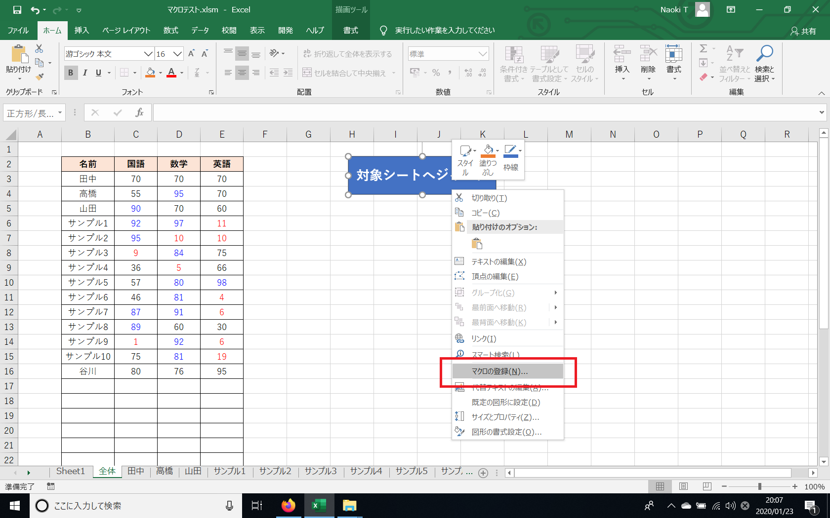Click the Tell Me search box

[445, 31]
